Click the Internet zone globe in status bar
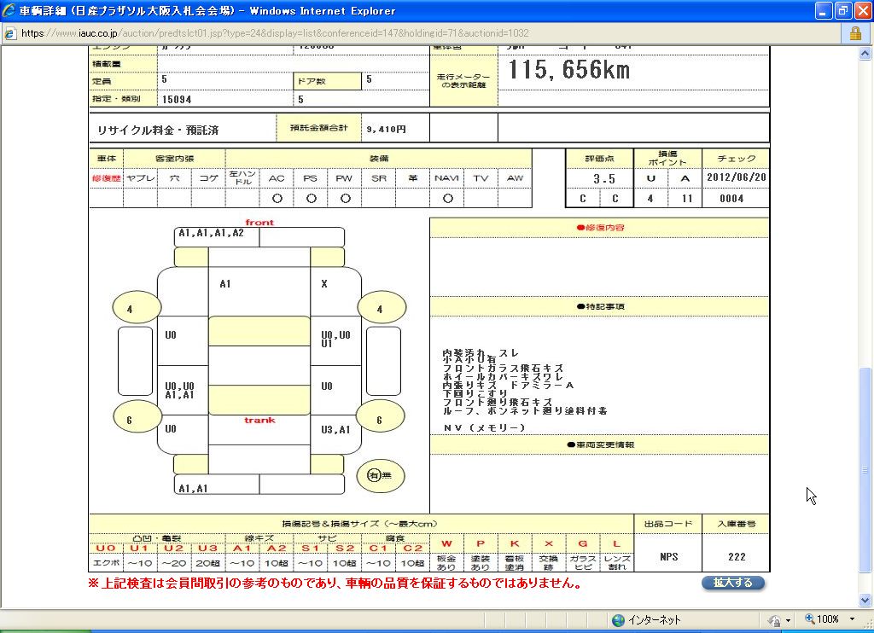874x633 pixels. (x=618, y=620)
